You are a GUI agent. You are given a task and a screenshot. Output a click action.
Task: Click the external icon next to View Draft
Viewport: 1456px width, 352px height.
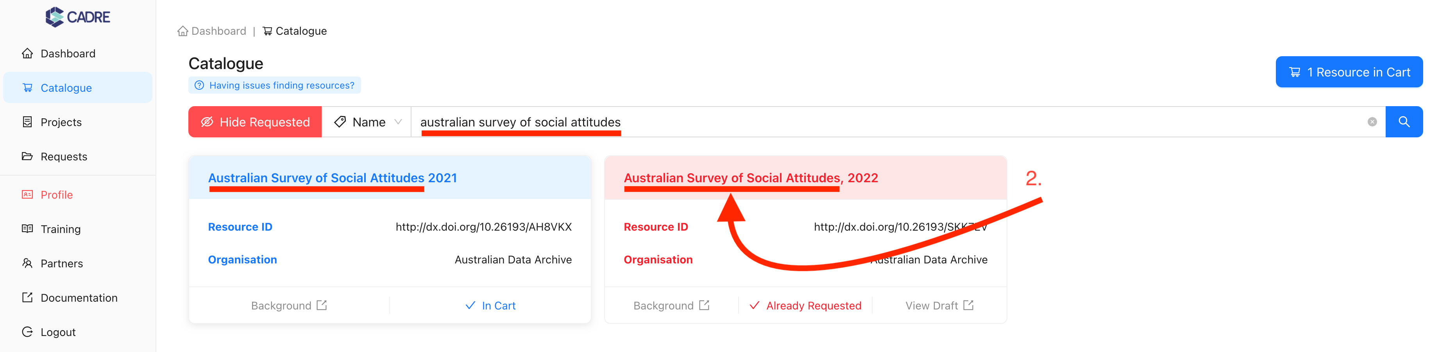[x=968, y=305]
